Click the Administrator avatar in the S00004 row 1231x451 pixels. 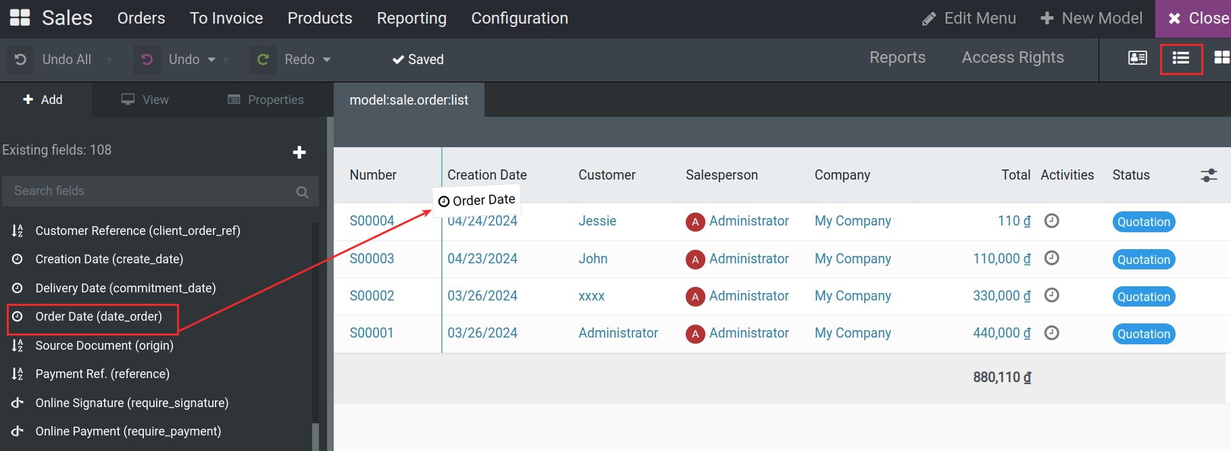tap(695, 221)
